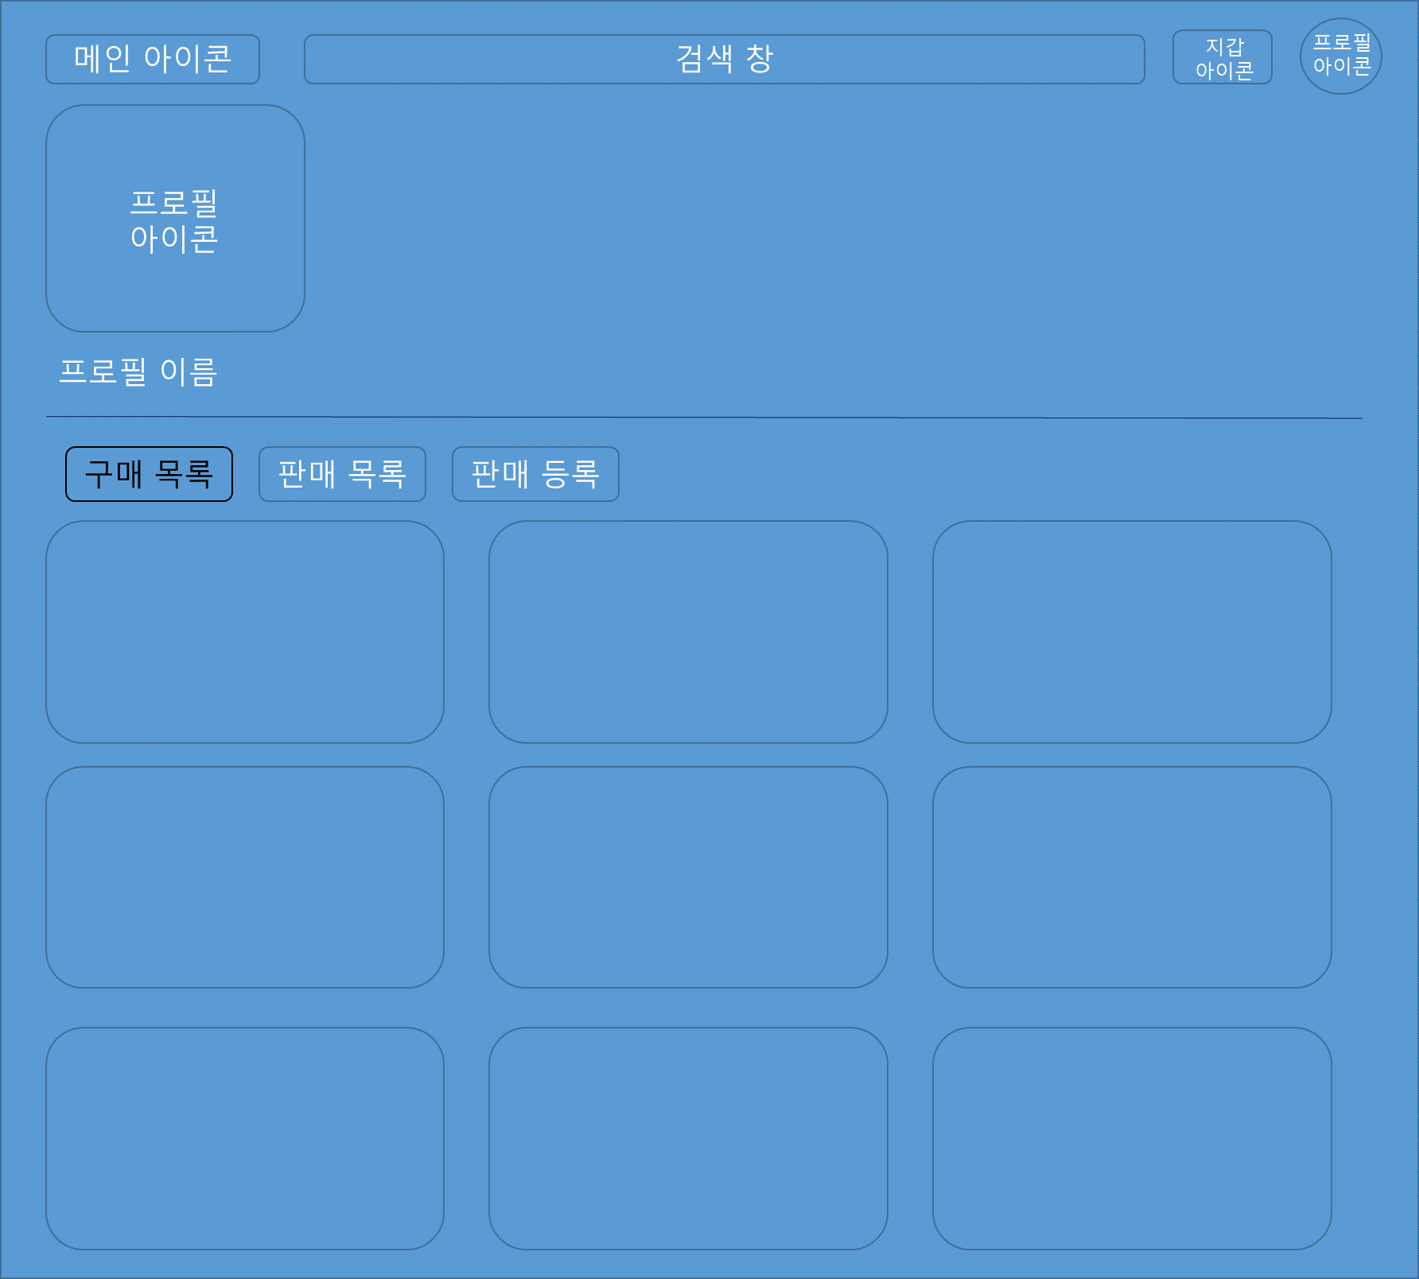Open the top-right item card
The image size is (1419, 1279).
[x=1133, y=632]
